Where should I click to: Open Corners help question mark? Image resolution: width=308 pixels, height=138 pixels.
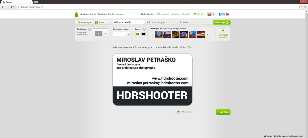pos(144,29)
